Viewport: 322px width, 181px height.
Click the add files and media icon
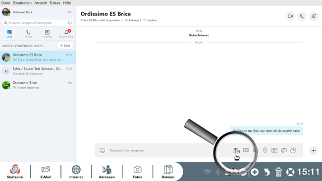click(237, 151)
